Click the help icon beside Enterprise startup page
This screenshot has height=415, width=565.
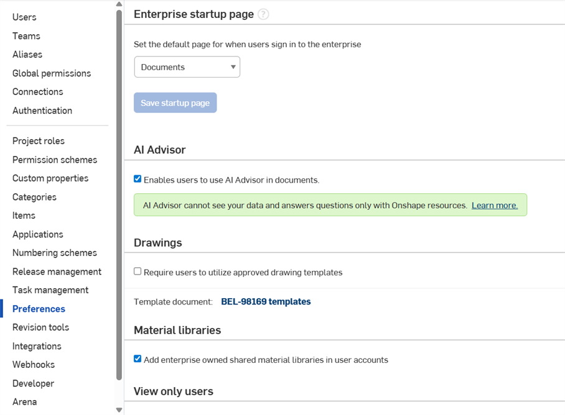[x=263, y=14]
